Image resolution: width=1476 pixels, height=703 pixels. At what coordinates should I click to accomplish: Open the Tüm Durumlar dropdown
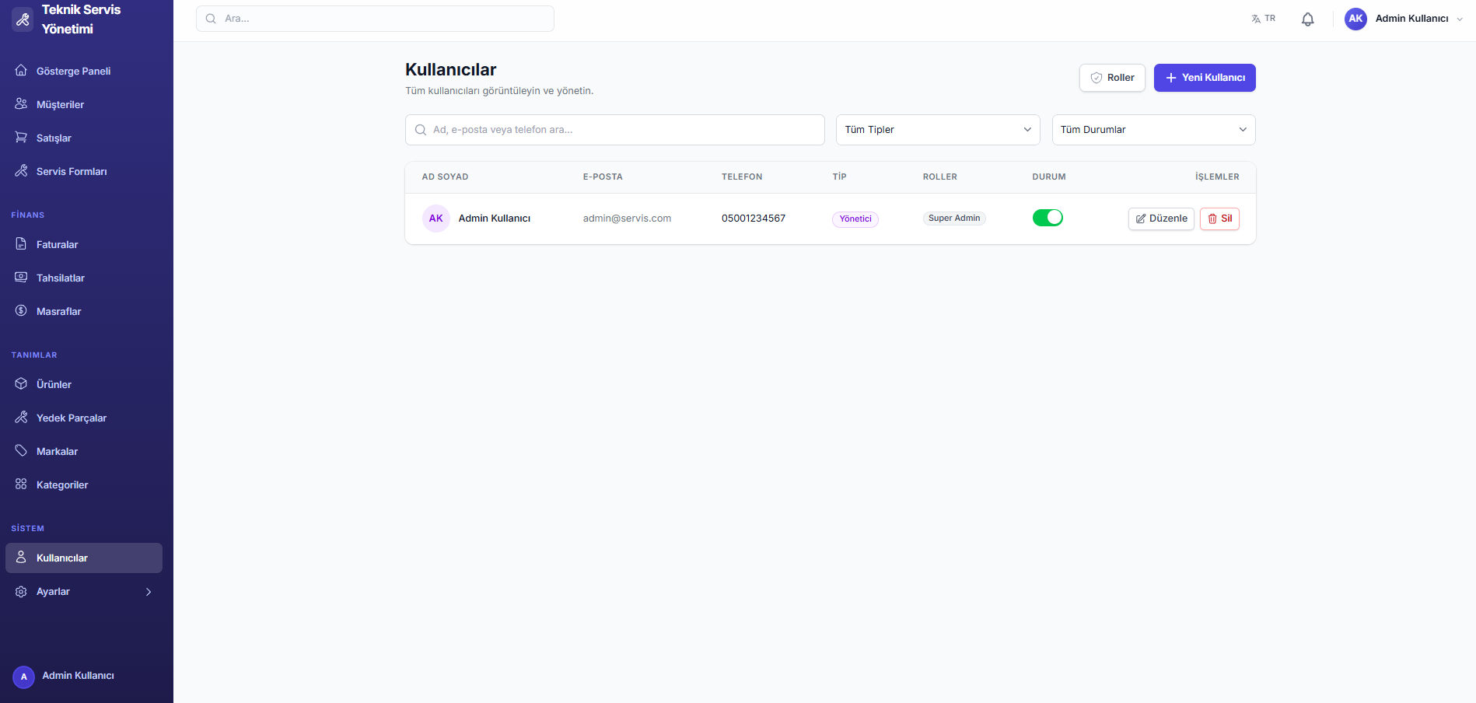point(1152,130)
